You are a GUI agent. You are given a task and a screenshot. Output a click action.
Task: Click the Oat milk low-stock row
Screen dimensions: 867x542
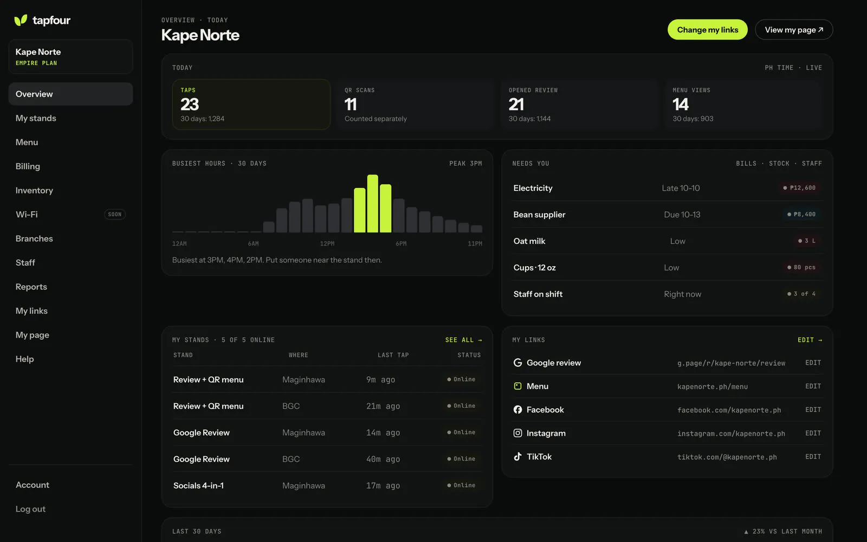pyautogui.click(x=667, y=241)
